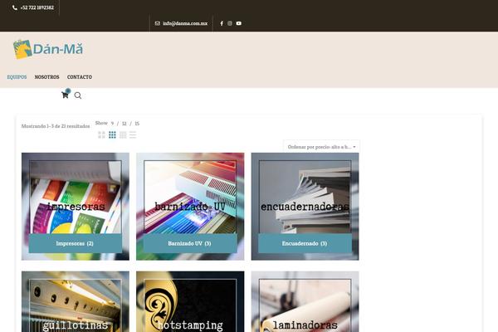Select the guillotinas category image

click(76, 302)
